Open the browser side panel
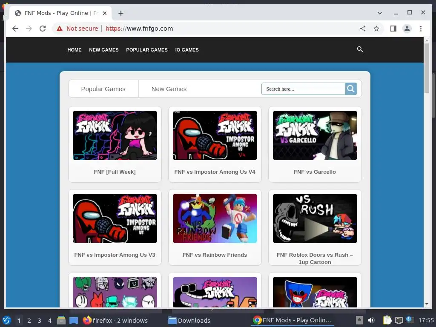This screenshot has height=327, width=436. [x=393, y=29]
